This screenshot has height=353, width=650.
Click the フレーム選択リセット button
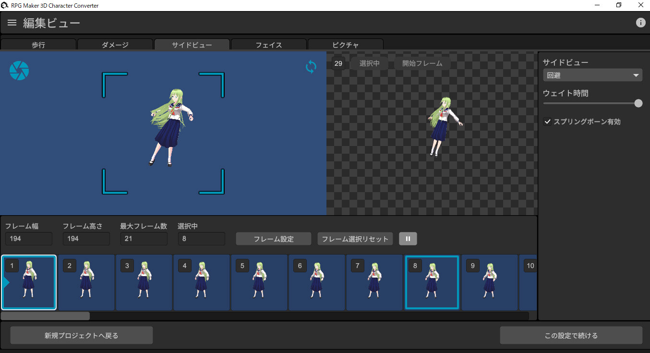(x=355, y=239)
